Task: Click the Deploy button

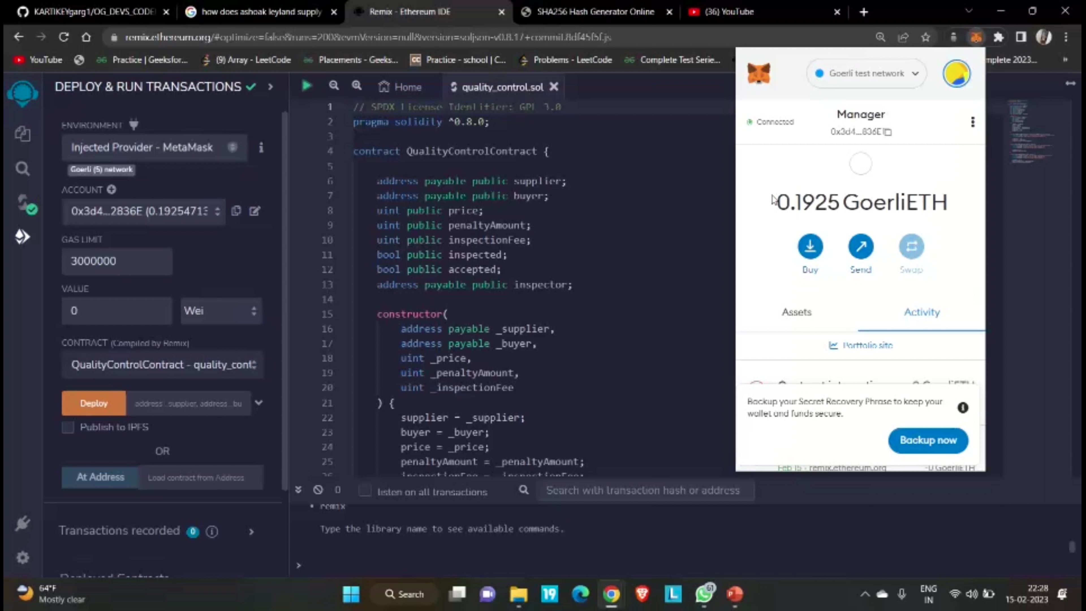Action: [93, 403]
